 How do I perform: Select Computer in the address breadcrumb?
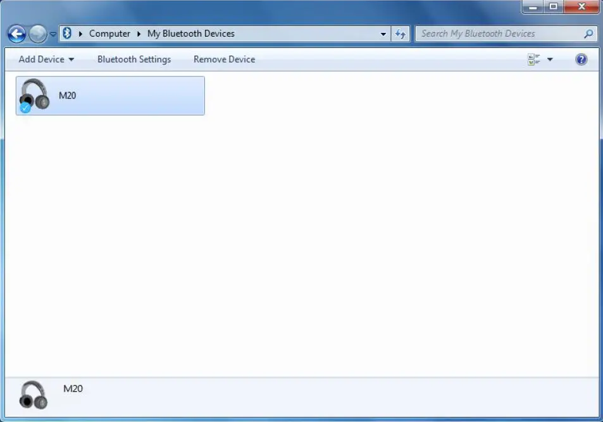coord(109,33)
